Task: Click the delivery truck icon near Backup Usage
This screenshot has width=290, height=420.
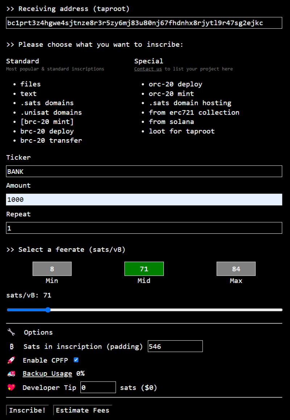Action: coord(11,374)
